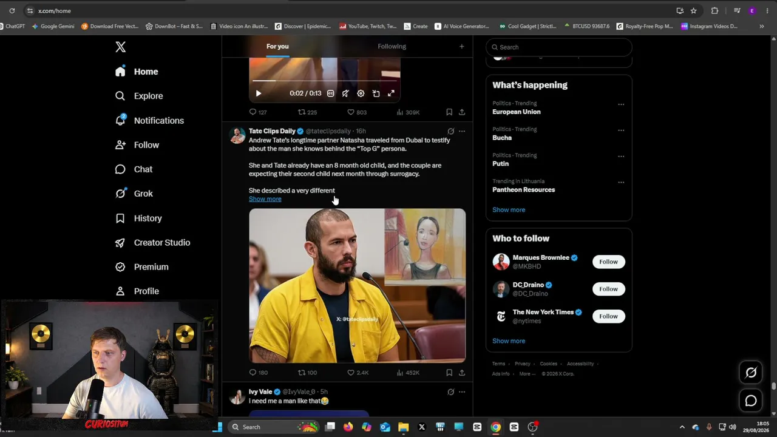Reply to Tate Clips post with 180 replies
The width and height of the screenshot is (777, 437).
(x=258, y=373)
